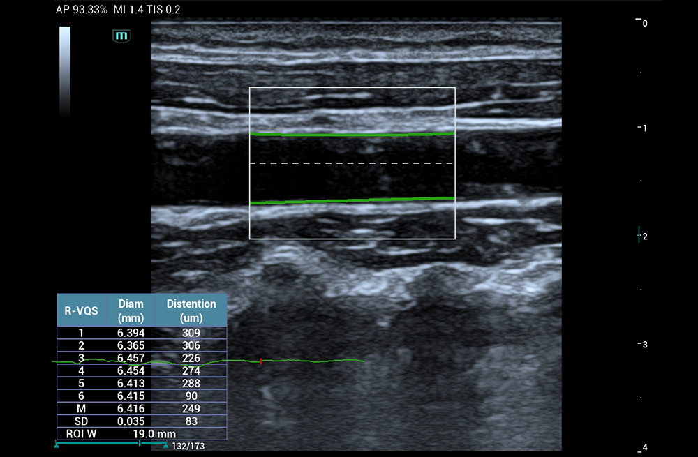Click the right teal cine range triangle
This screenshot has width=698, height=457.
point(165,444)
